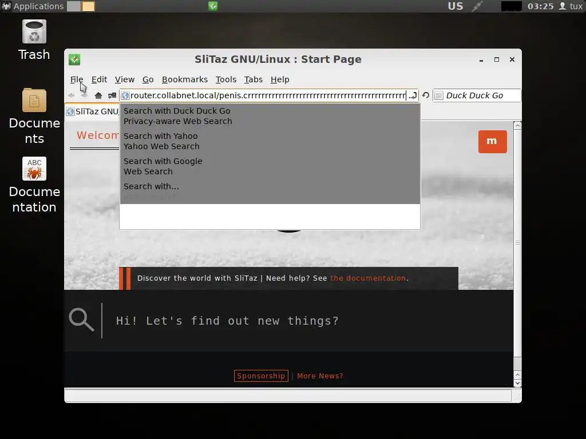This screenshot has height=439, width=586.
Task: Choose Search with Google suggestion
Action: pos(270,166)
